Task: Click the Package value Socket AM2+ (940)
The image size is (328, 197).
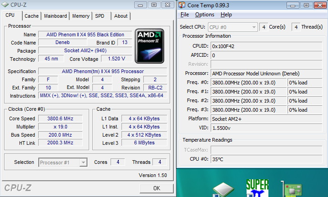Action: pos(85,50)
